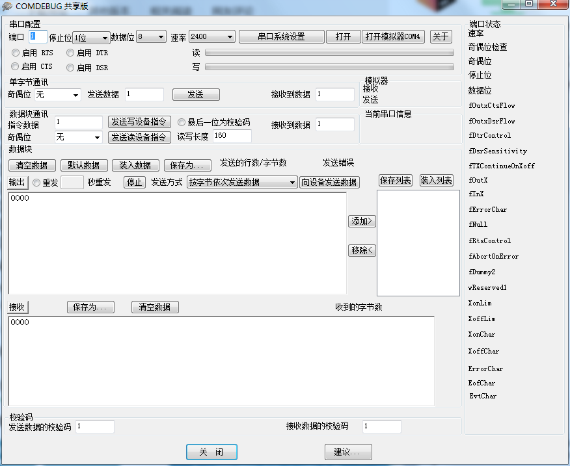The width and height of the screenshot is (570, 466).
Task: Click the 关于 about button
Action: [x=441, y=37]
